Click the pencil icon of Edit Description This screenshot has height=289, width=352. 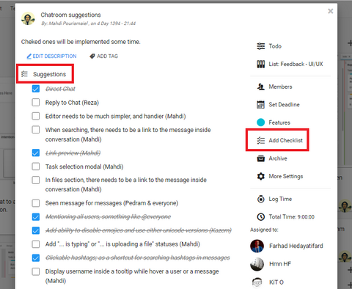[x=29, y=56]
